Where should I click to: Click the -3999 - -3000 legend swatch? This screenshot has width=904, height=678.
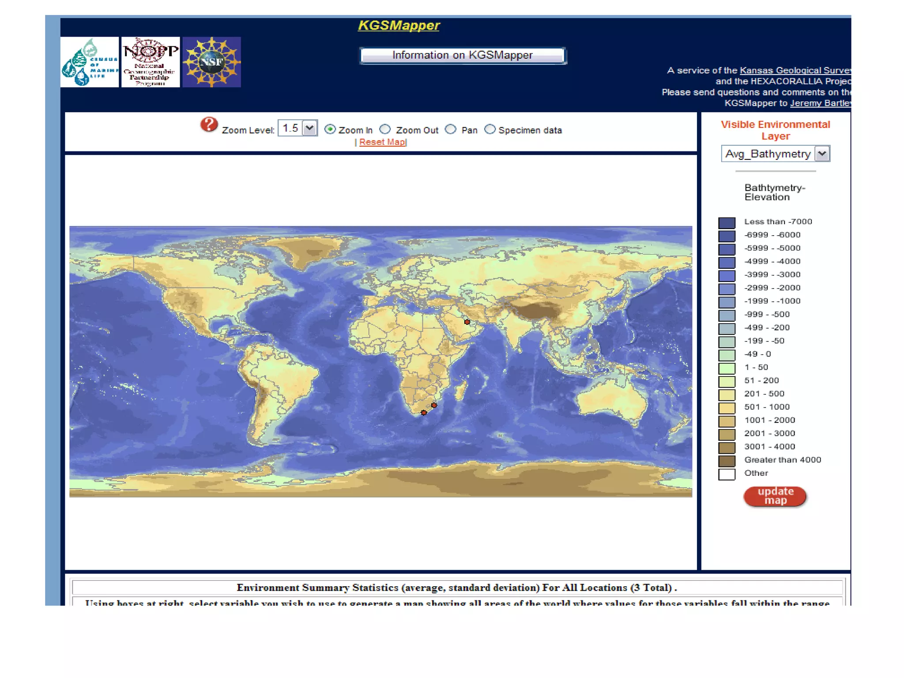coord(727,275)
